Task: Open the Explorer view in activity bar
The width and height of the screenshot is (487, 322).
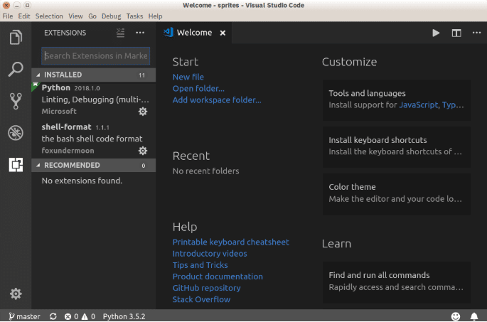Action: point(16,37)
